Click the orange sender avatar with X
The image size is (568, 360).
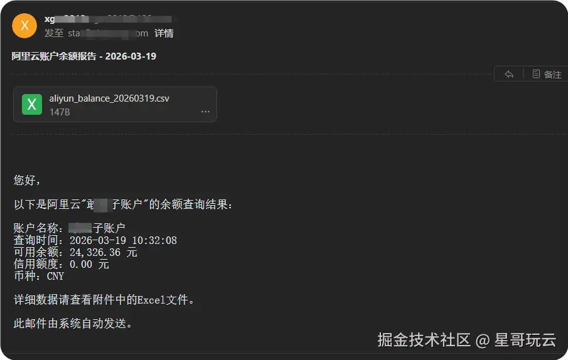click(x=24, y=26)
